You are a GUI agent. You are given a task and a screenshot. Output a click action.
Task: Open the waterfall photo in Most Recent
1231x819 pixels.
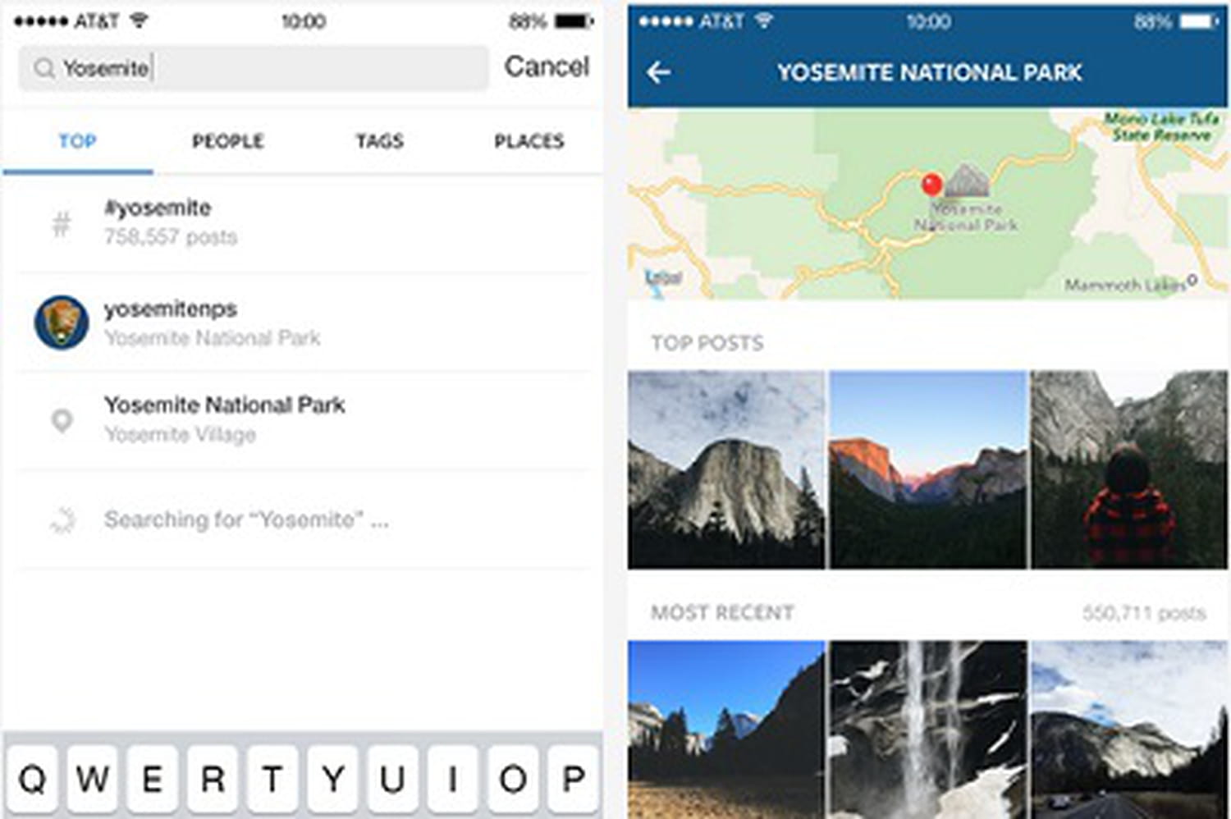[928, 730]
